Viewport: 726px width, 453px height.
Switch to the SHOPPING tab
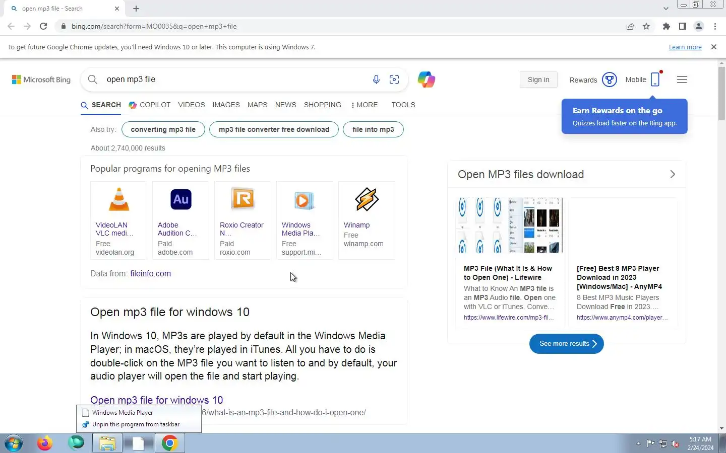click(x=322, y=105)
